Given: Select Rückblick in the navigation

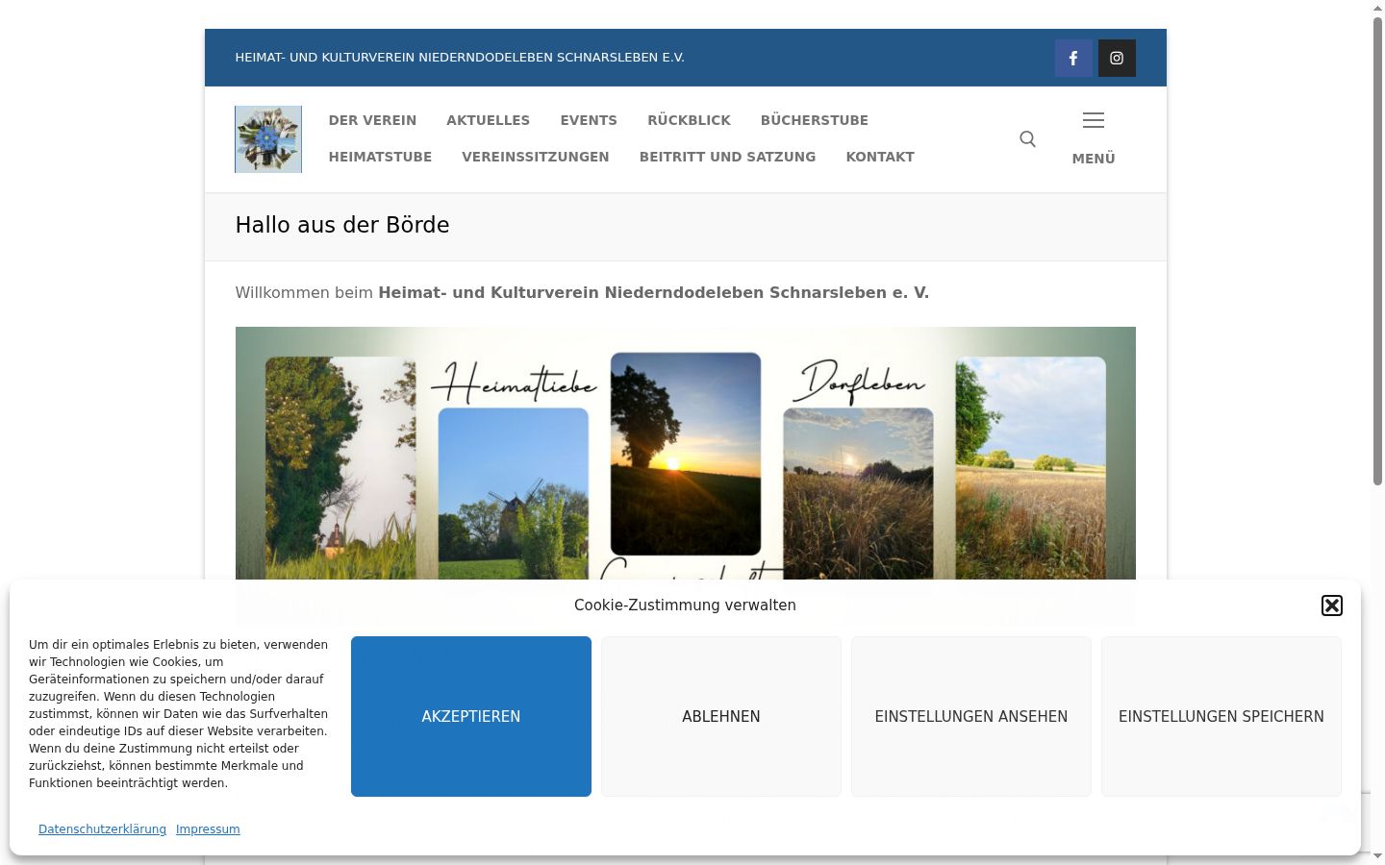Looking at the screenshot, I should tap(689, 120).
